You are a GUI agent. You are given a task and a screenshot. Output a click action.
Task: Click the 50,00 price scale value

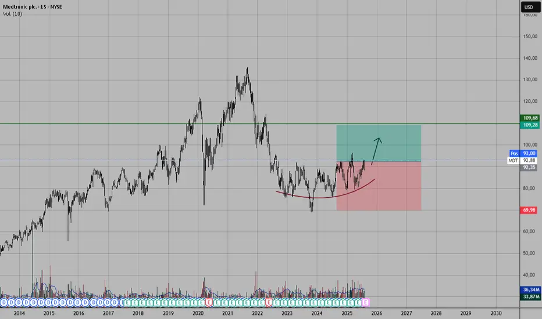(530, 253)
